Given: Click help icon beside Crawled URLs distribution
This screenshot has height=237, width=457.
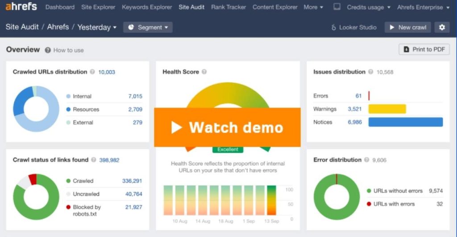Looking at the screenshot, I should pyautogui.click(x=92, y=72).
